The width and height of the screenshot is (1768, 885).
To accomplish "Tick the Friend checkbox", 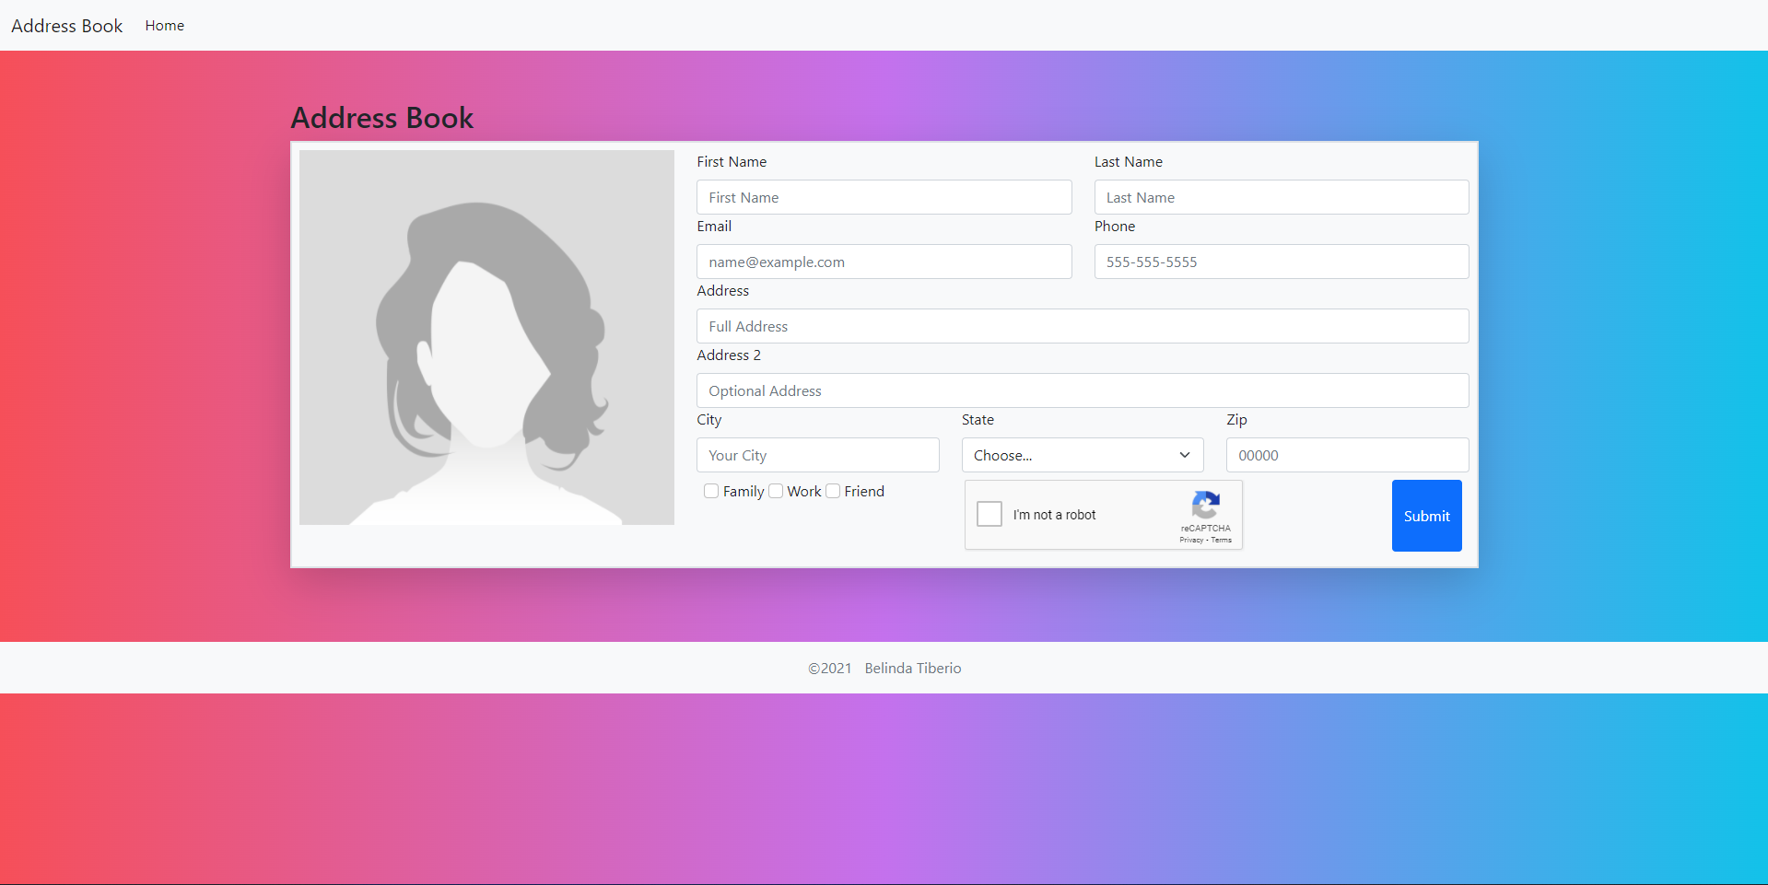I will pos(833,492).
